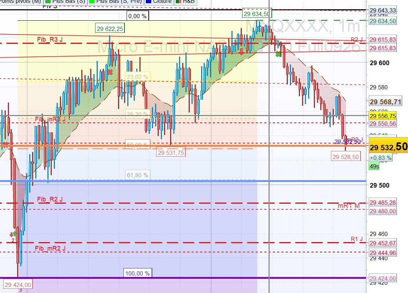
Task: Click the 29 528,50 low price label
Action: point(346,157)
